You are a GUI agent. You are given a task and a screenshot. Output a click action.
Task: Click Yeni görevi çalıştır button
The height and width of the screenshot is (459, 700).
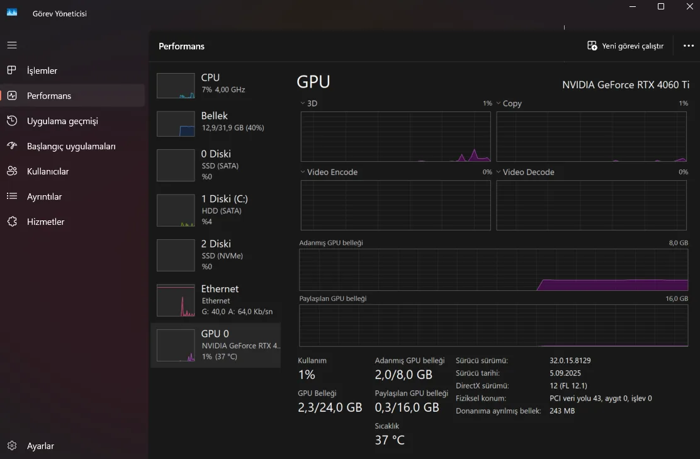pyautogui.click(x=625, y=45)
